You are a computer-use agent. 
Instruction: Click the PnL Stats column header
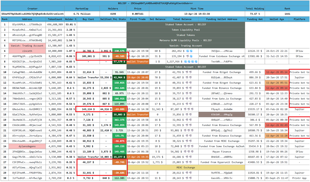[119, 19]
